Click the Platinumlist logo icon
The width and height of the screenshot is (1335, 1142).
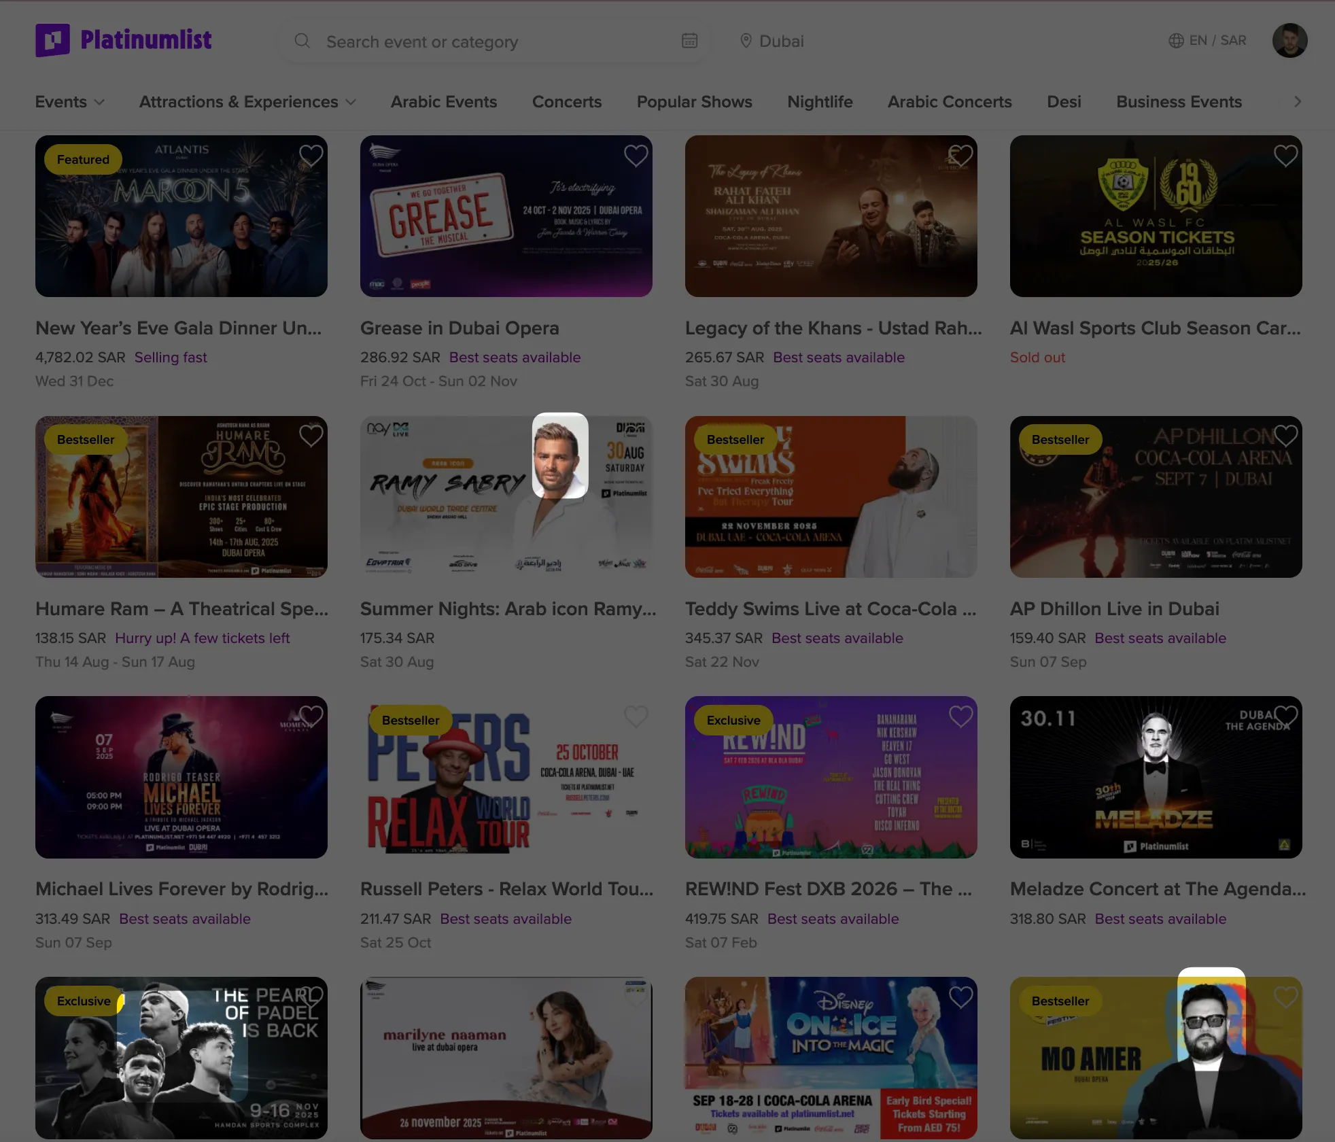[x=52, y=40]
